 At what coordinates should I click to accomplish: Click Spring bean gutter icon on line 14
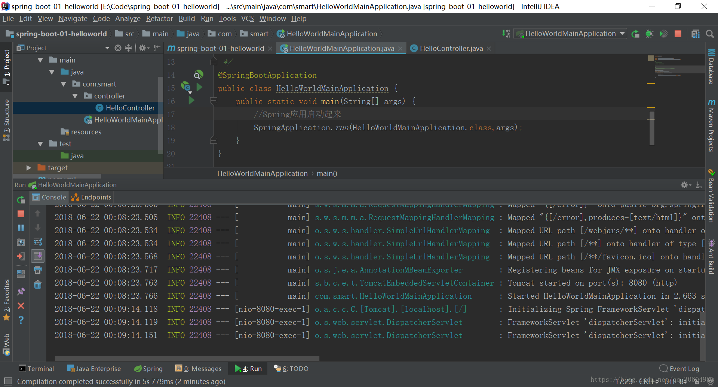(x=198, y=74)
